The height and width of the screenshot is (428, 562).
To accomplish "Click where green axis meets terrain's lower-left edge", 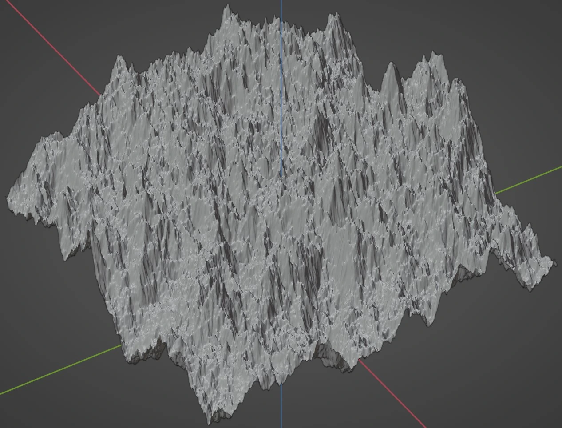I will [x=121, y=345].
